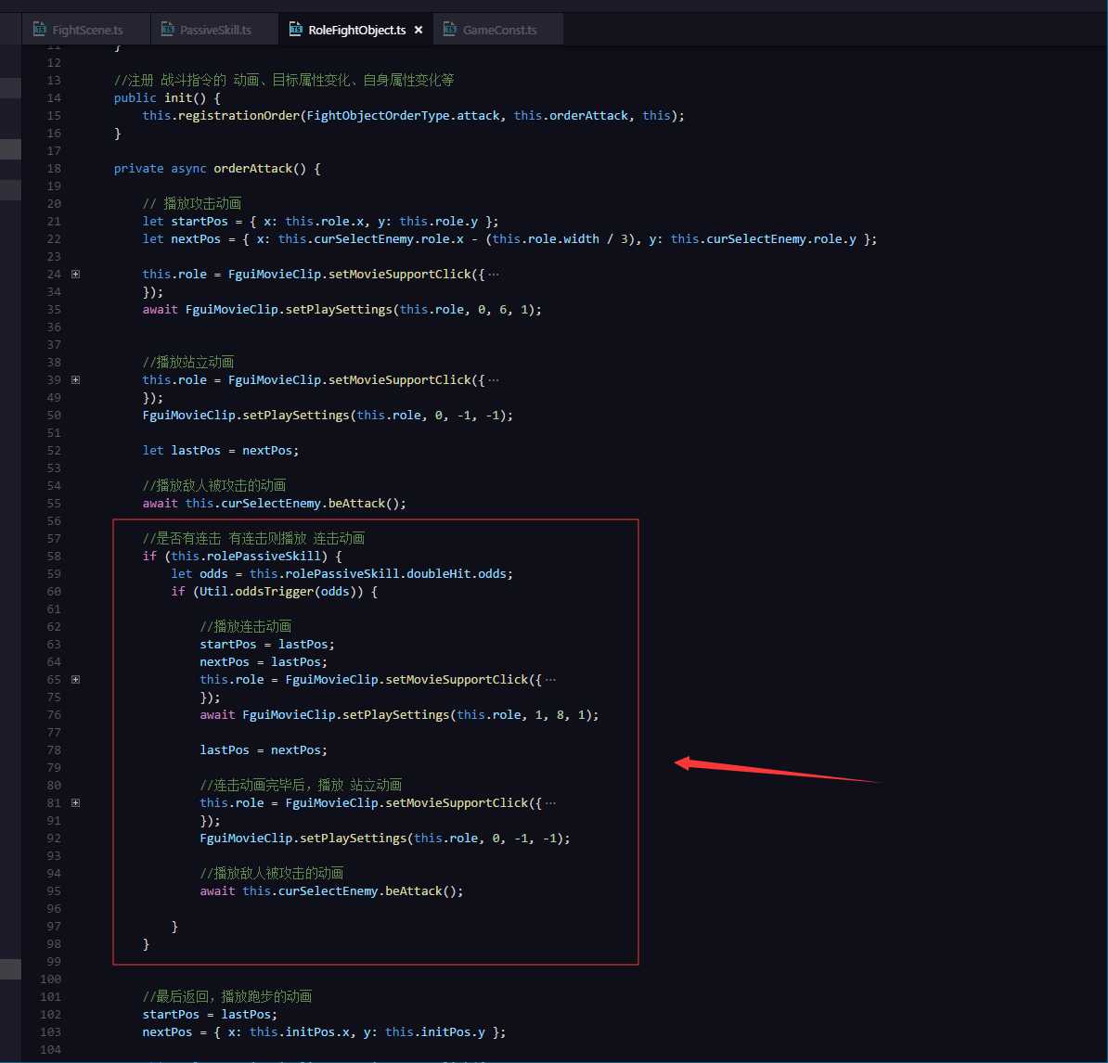Click 'setPlaySettings' call on line 50
Viewport: 1108px width, 1063px height.
[x=296, y=416]
